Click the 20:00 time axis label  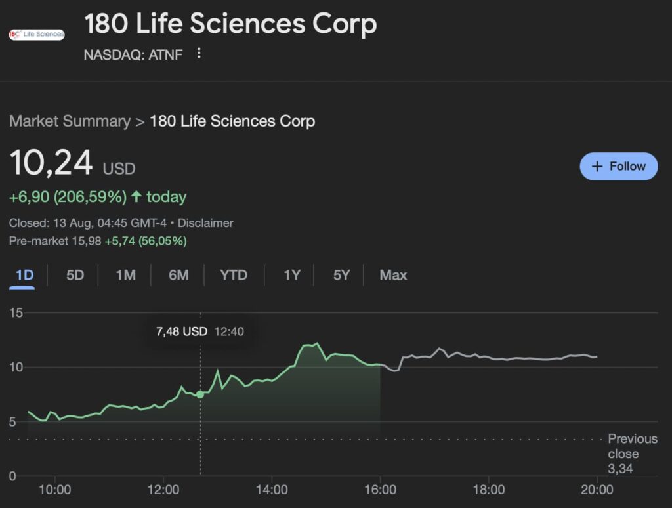[597, 490]
